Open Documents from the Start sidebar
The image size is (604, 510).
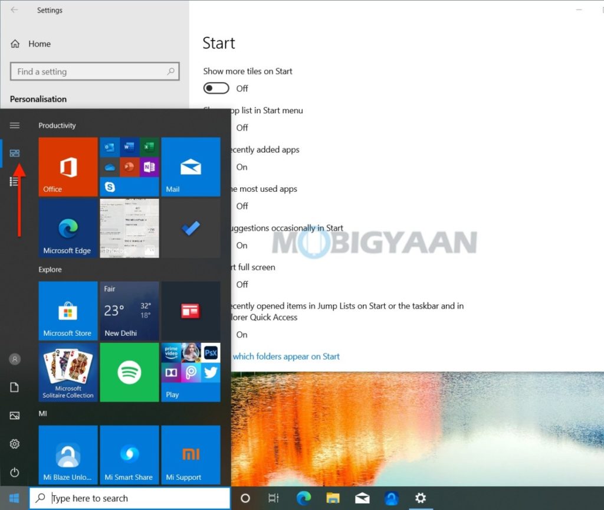tap(15, 387)
